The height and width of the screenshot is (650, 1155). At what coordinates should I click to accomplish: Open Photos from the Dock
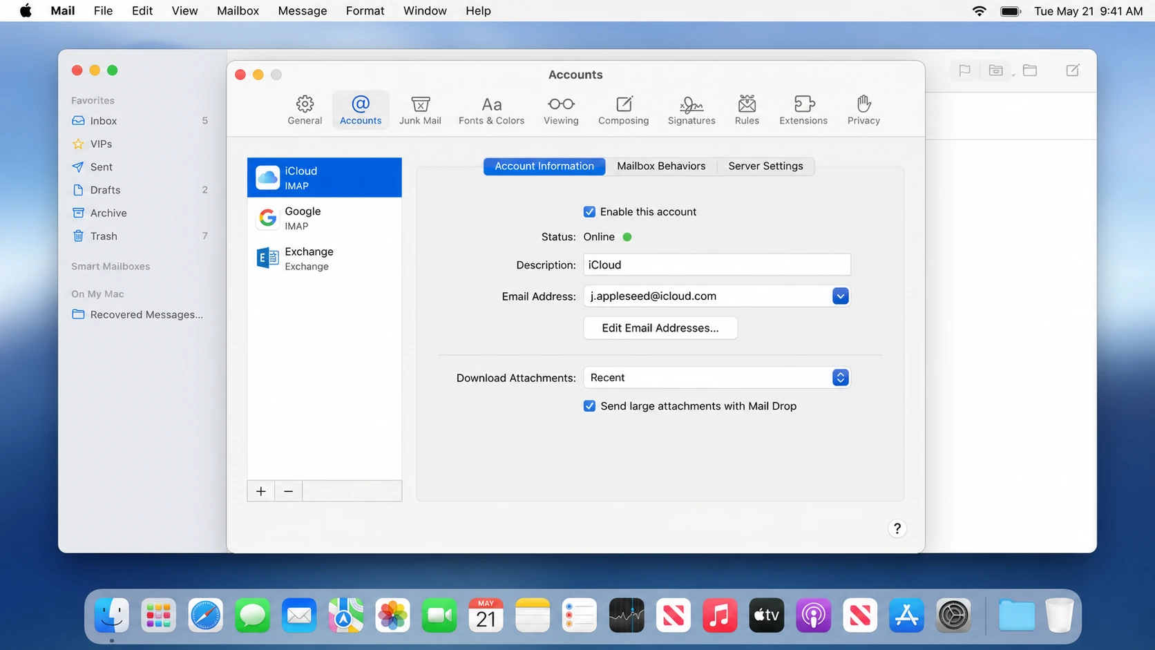pyautogui.click(x=392, y=615)
